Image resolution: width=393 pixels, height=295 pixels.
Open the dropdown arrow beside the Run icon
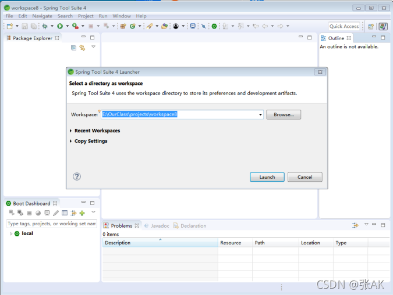coord(67,26)
